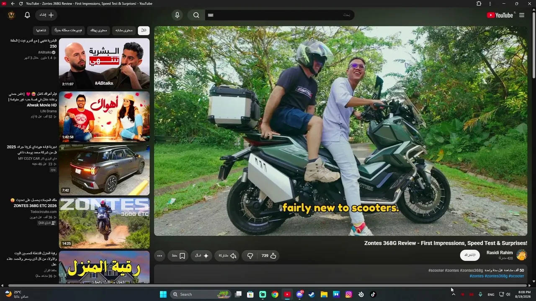Screen dimensions: 536x301
Task: Subscribe to Rasidi Rahim channel
Action: pyautogui.click(x=470, y=255)
